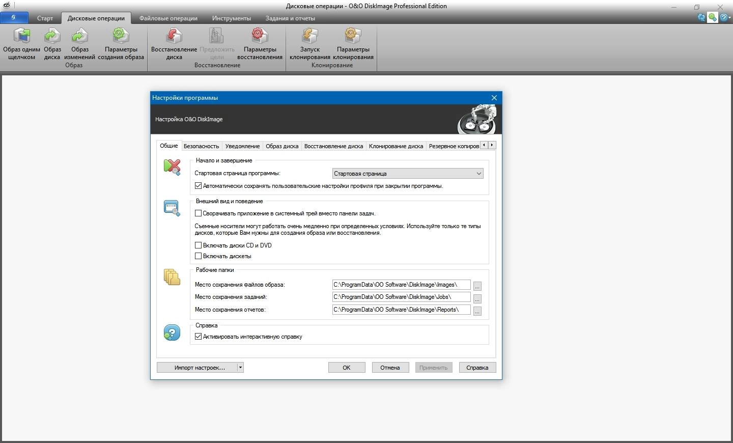
Task: Close the 'Настройки программы' dialog
Action: (494, 98)
